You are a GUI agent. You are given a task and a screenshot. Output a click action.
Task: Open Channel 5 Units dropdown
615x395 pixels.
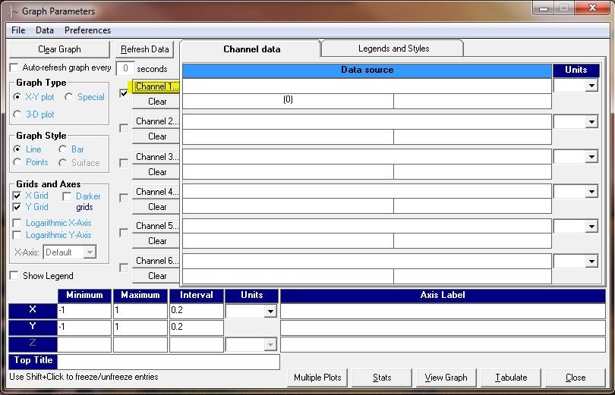pos(591,226)
